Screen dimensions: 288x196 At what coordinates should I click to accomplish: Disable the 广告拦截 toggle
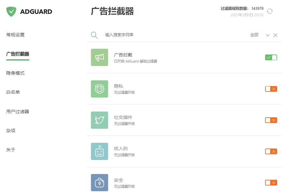tap(271, 57)
